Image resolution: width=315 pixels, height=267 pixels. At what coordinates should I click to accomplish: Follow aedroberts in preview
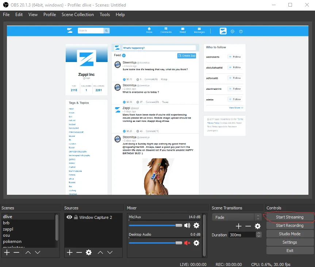click(x=235, y=57)
